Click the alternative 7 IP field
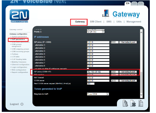156x113 pixels. click(98, 63)
